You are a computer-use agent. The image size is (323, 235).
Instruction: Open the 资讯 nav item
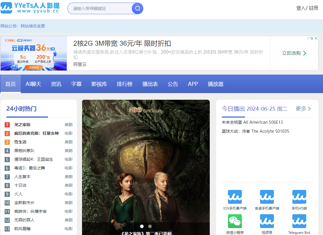click(x=56, y=84)
